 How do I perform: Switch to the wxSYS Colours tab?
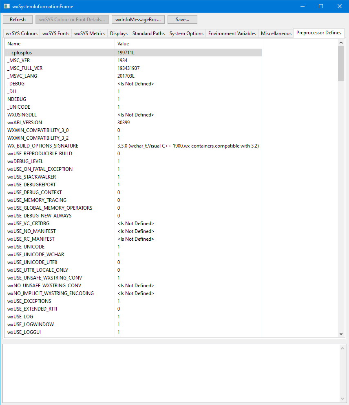[x=22, y=34]
